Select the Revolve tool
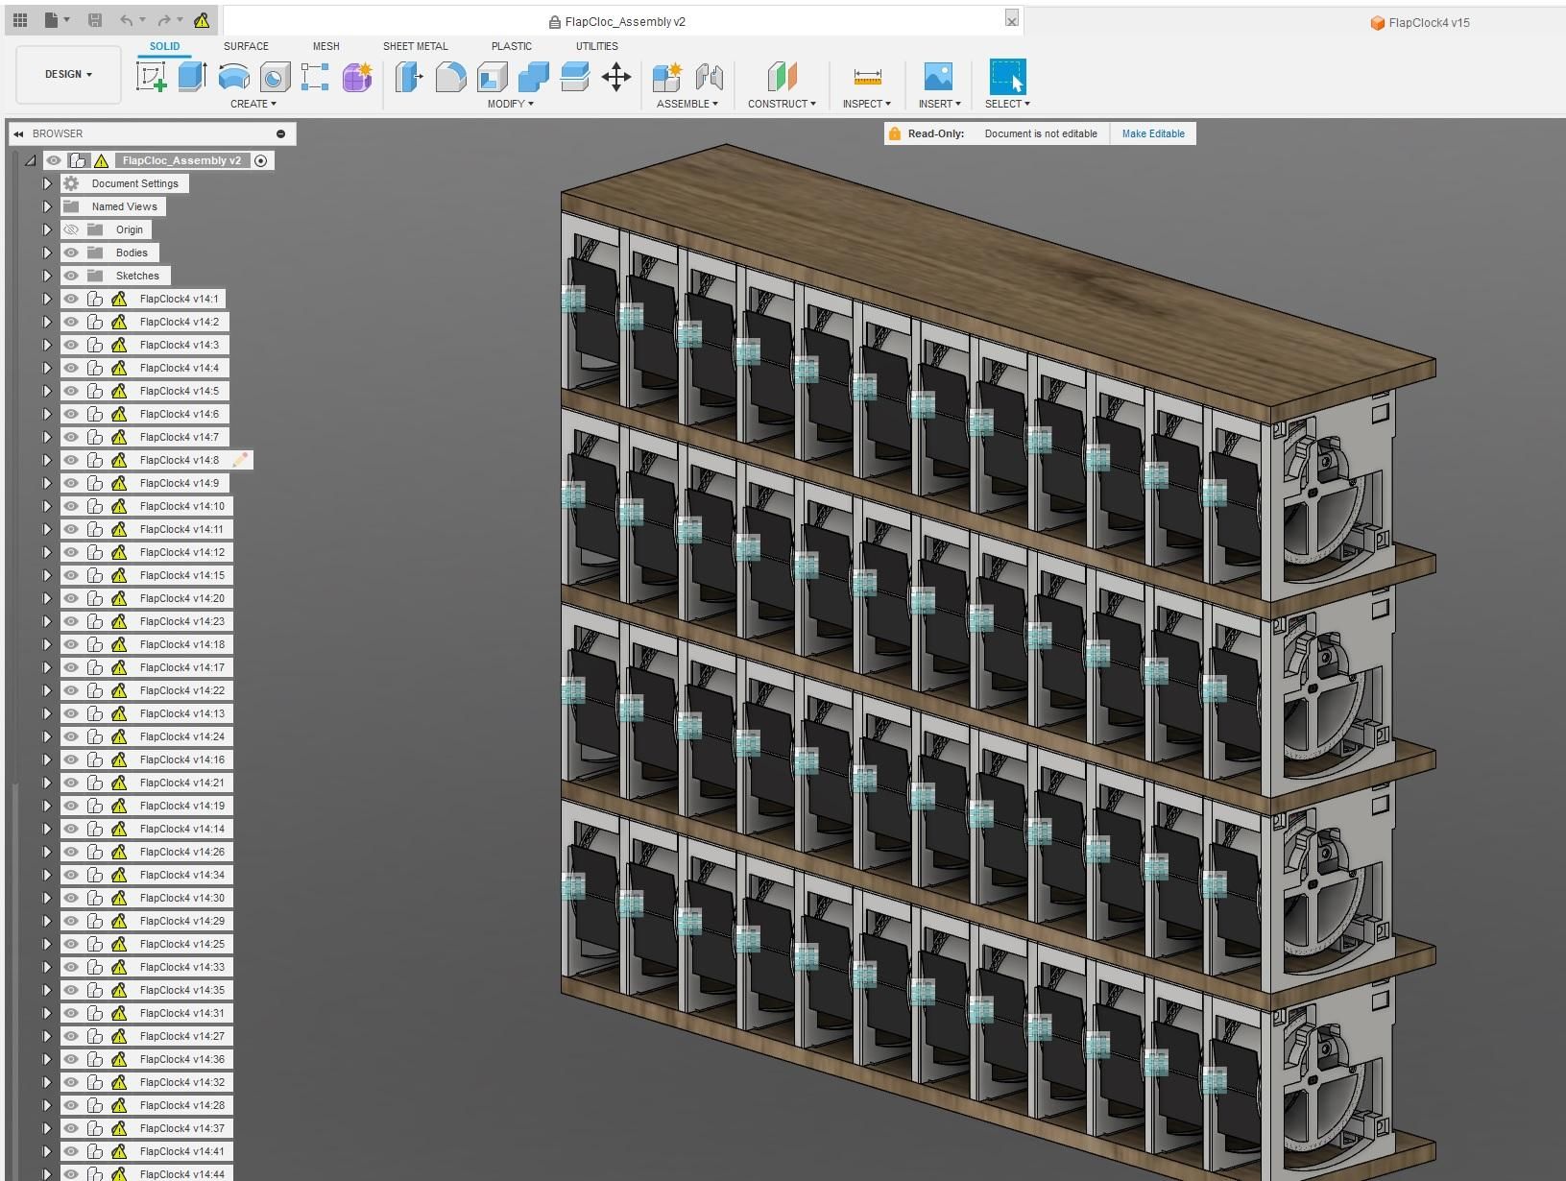The image size is (1566, 1181). (x=233, y=77)
